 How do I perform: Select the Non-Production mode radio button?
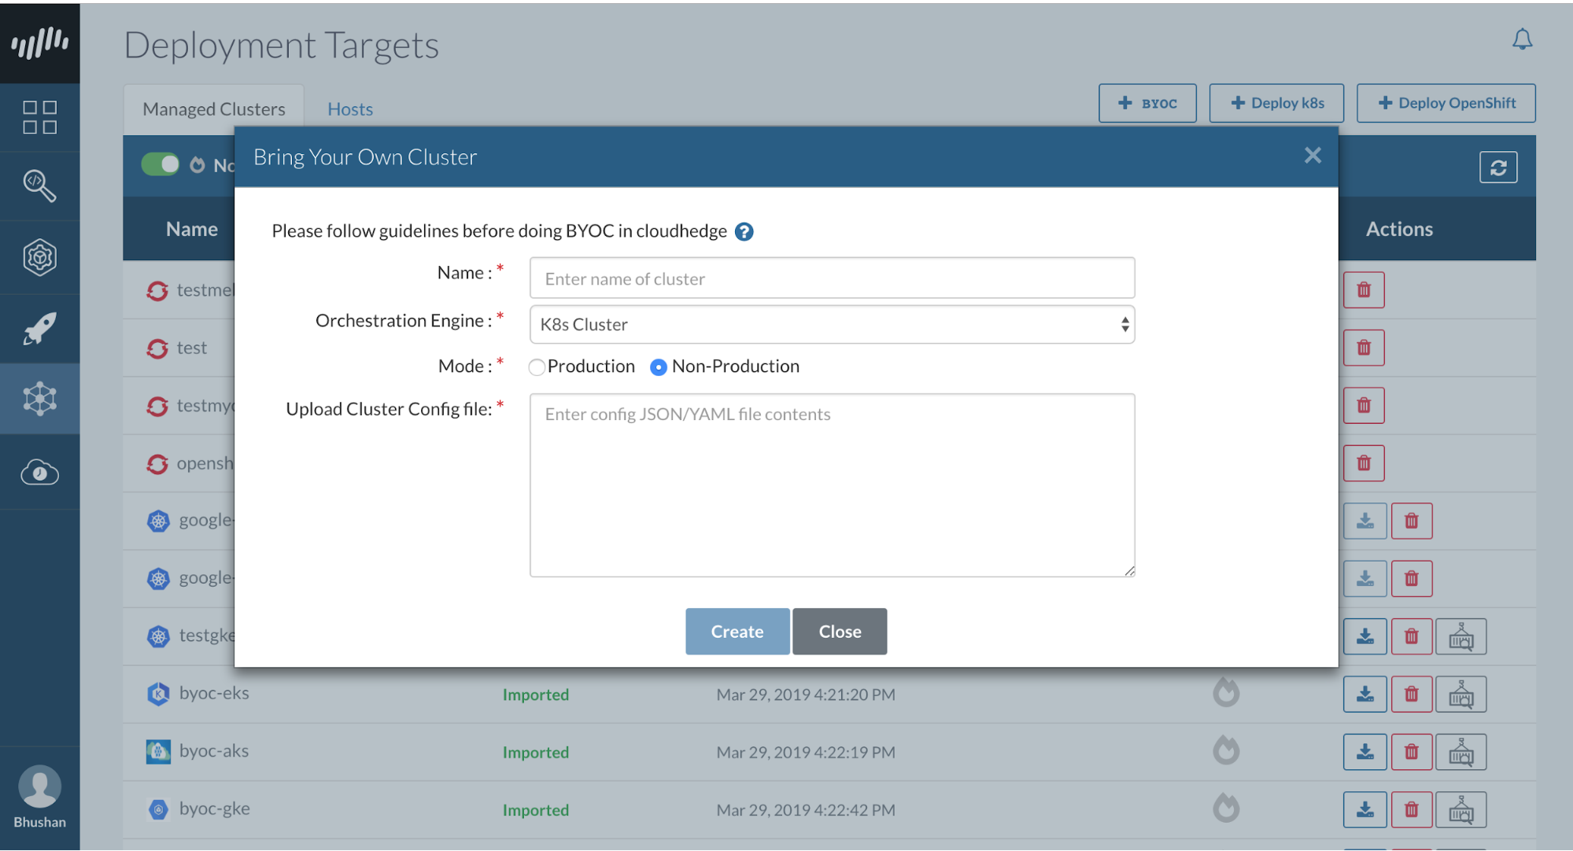pos(659,367)
